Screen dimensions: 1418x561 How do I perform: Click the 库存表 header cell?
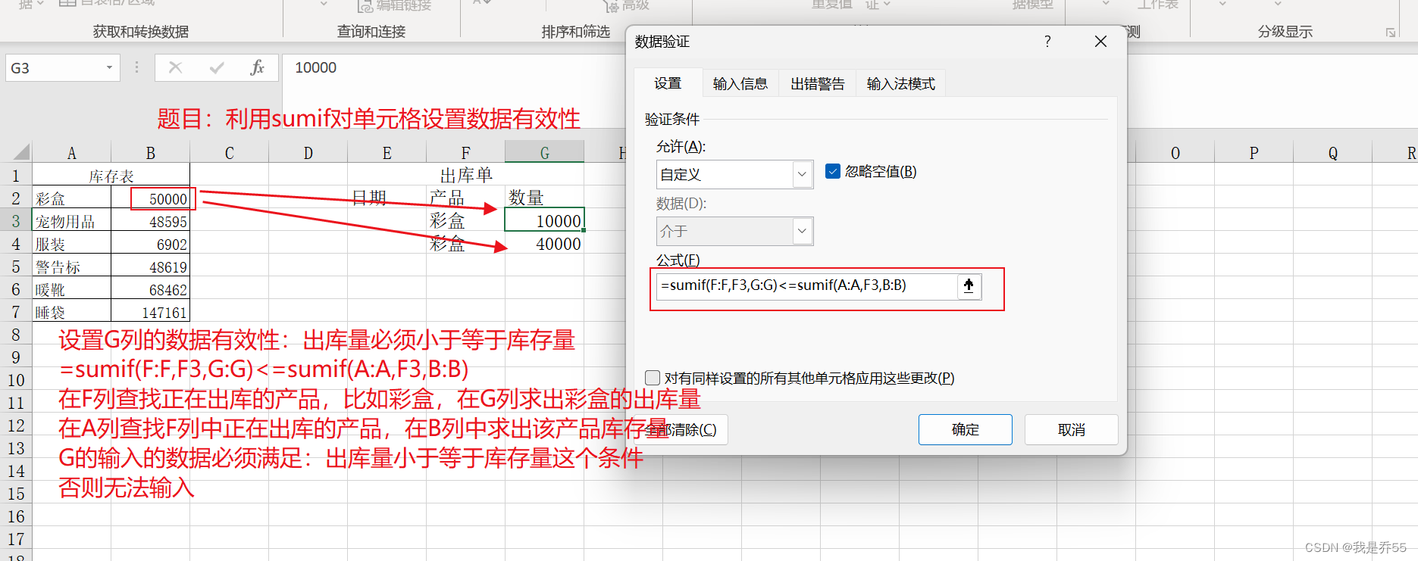click(111, 176)
